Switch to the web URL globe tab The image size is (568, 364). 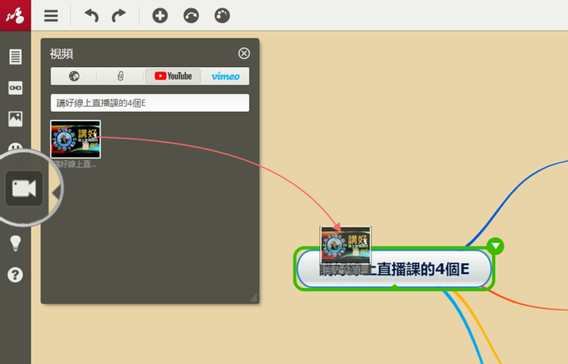click(x=74, y=76)
